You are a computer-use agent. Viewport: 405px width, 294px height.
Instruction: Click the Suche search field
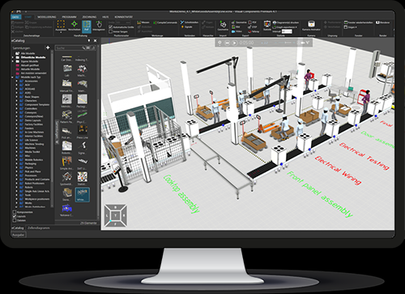(x=69, y=48)
